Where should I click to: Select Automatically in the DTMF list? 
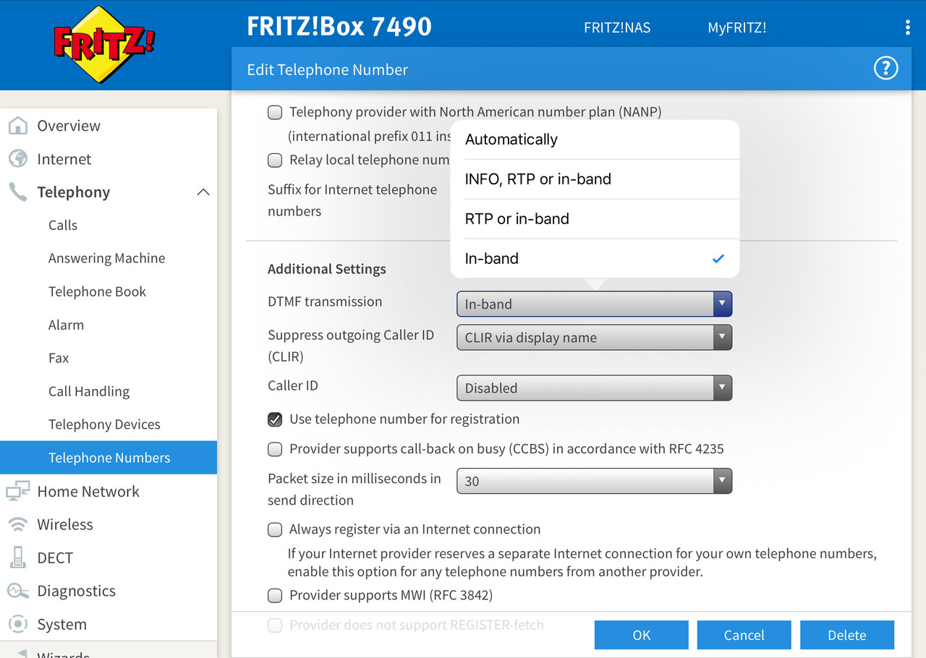[x=595, y=140]
